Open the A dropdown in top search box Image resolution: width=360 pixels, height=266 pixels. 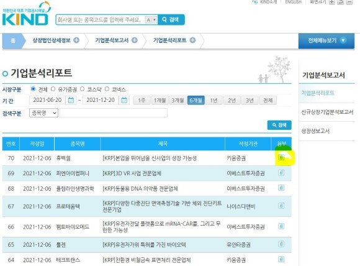(x=151, y=20)
